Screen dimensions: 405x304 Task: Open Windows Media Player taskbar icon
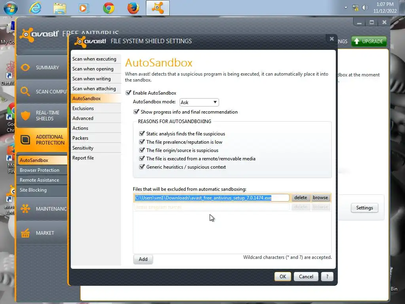[84, 8]
